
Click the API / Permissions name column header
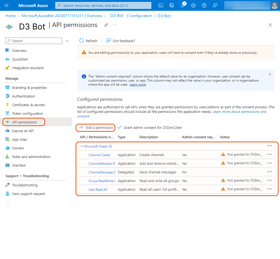tap(97, 137)
